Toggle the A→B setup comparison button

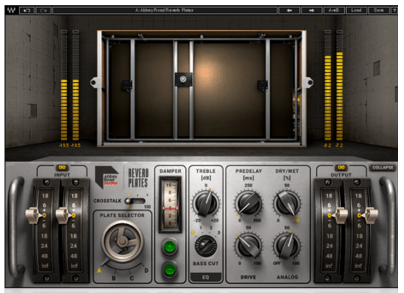click(334, 10)
